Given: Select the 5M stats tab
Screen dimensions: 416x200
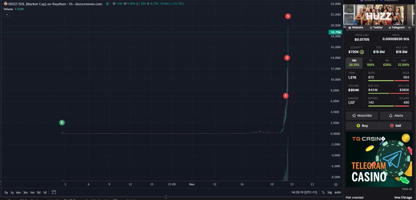Looking at the screenshot, I should (x=354, y=63).
